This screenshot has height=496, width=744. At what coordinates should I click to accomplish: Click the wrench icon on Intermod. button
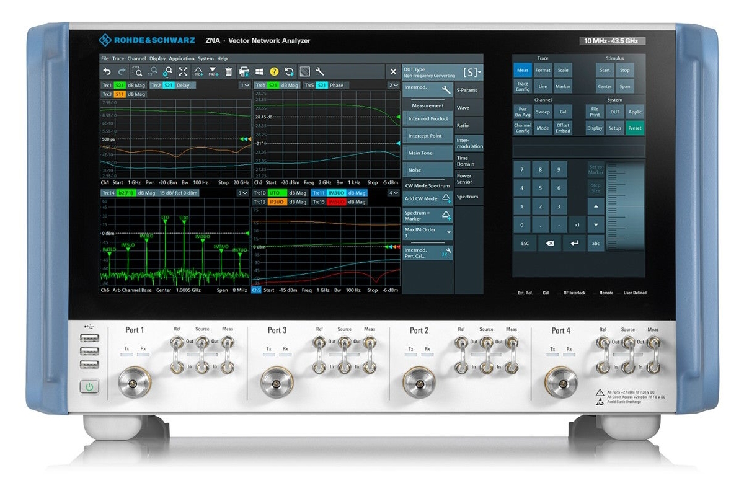coord(445,89)
